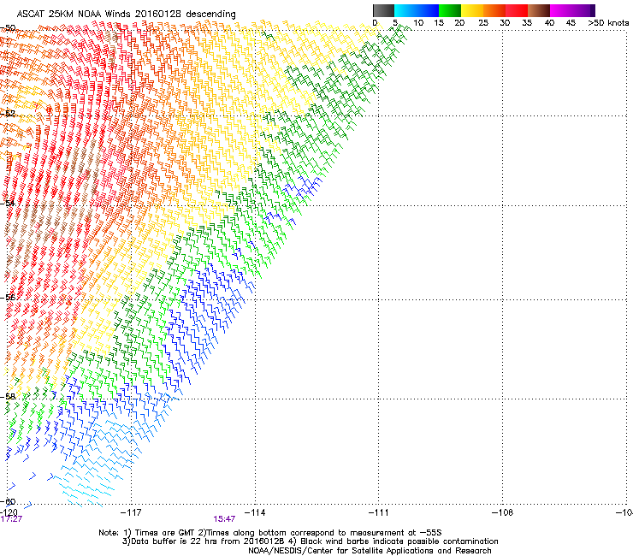Click the -111 longitude axis label
633x556 pixels.
click(x=379, y=512)
